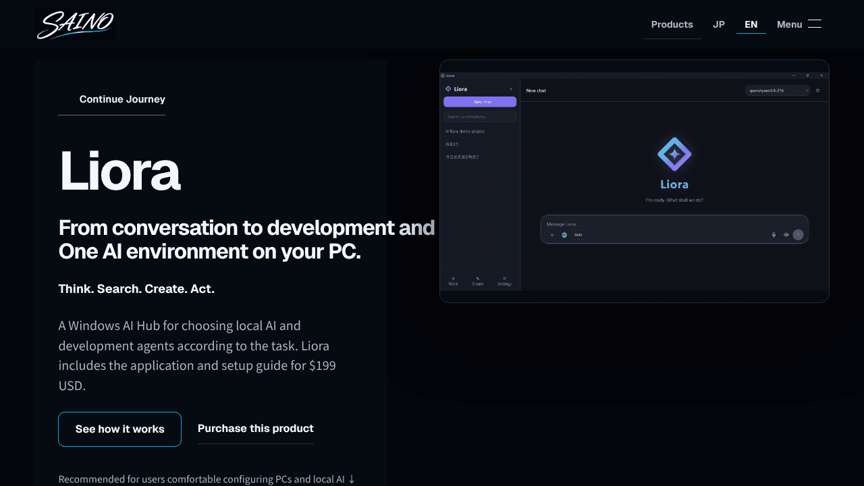
Task: Click the gear icon beside model dropdown
Action: 817,90
